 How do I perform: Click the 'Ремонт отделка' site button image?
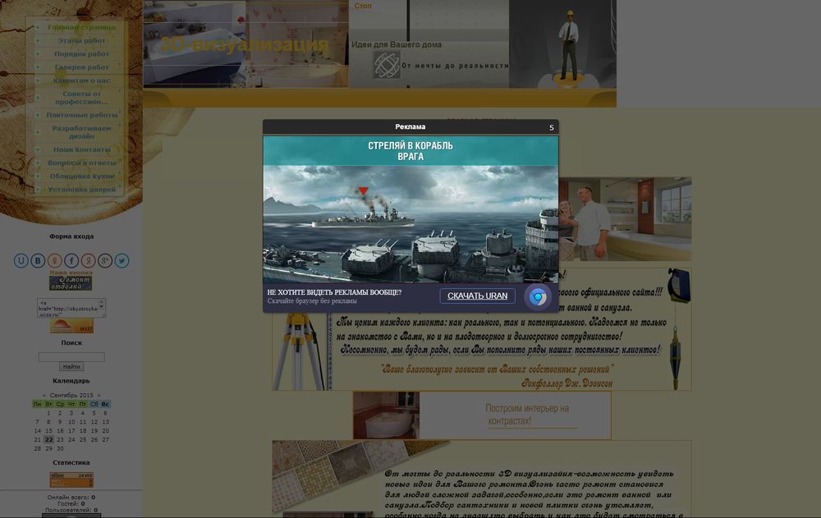click(x=71, y=283)
